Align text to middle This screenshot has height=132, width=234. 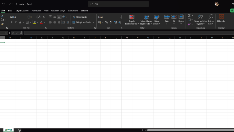tap(54, 17)
